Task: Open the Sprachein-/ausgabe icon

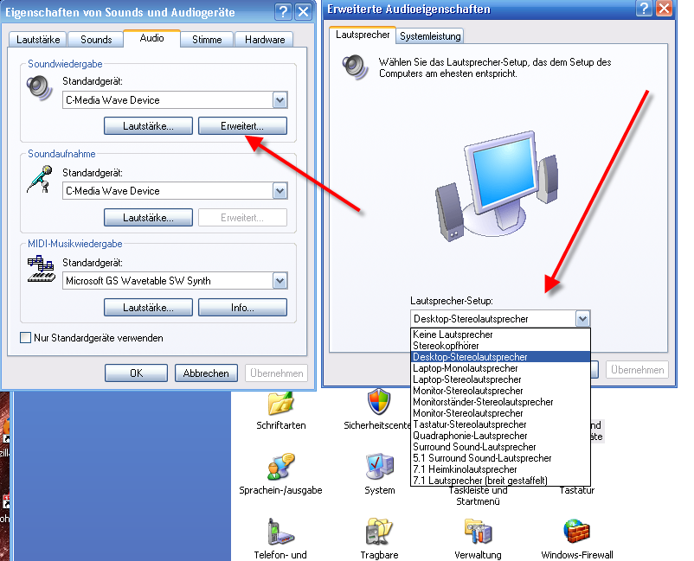Action: pos(280,467)
